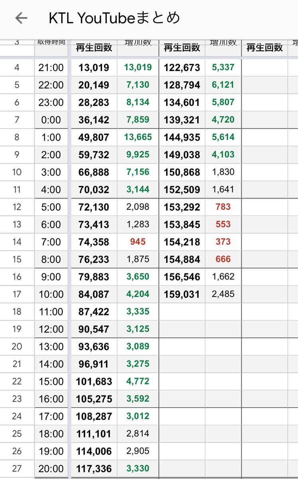Screen dimensions: 298x479
Task: Click the red increase value 783
Action: point(223,207)
